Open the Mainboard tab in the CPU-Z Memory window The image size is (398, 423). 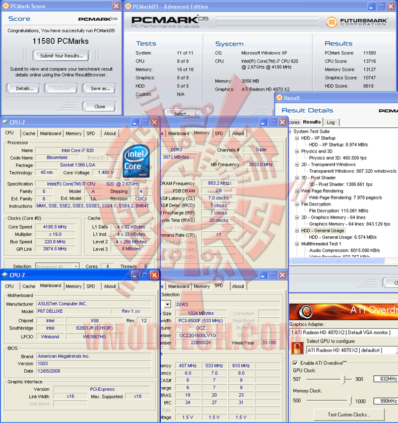point(178,133)
